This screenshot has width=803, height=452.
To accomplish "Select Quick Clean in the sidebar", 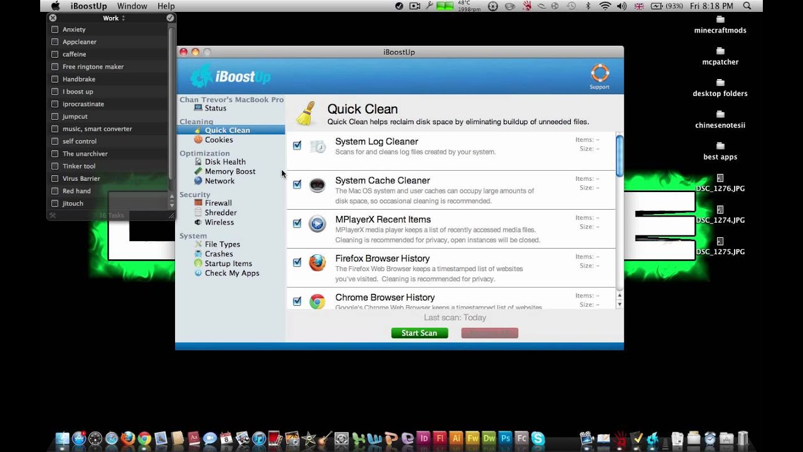I will click(230, 130).
